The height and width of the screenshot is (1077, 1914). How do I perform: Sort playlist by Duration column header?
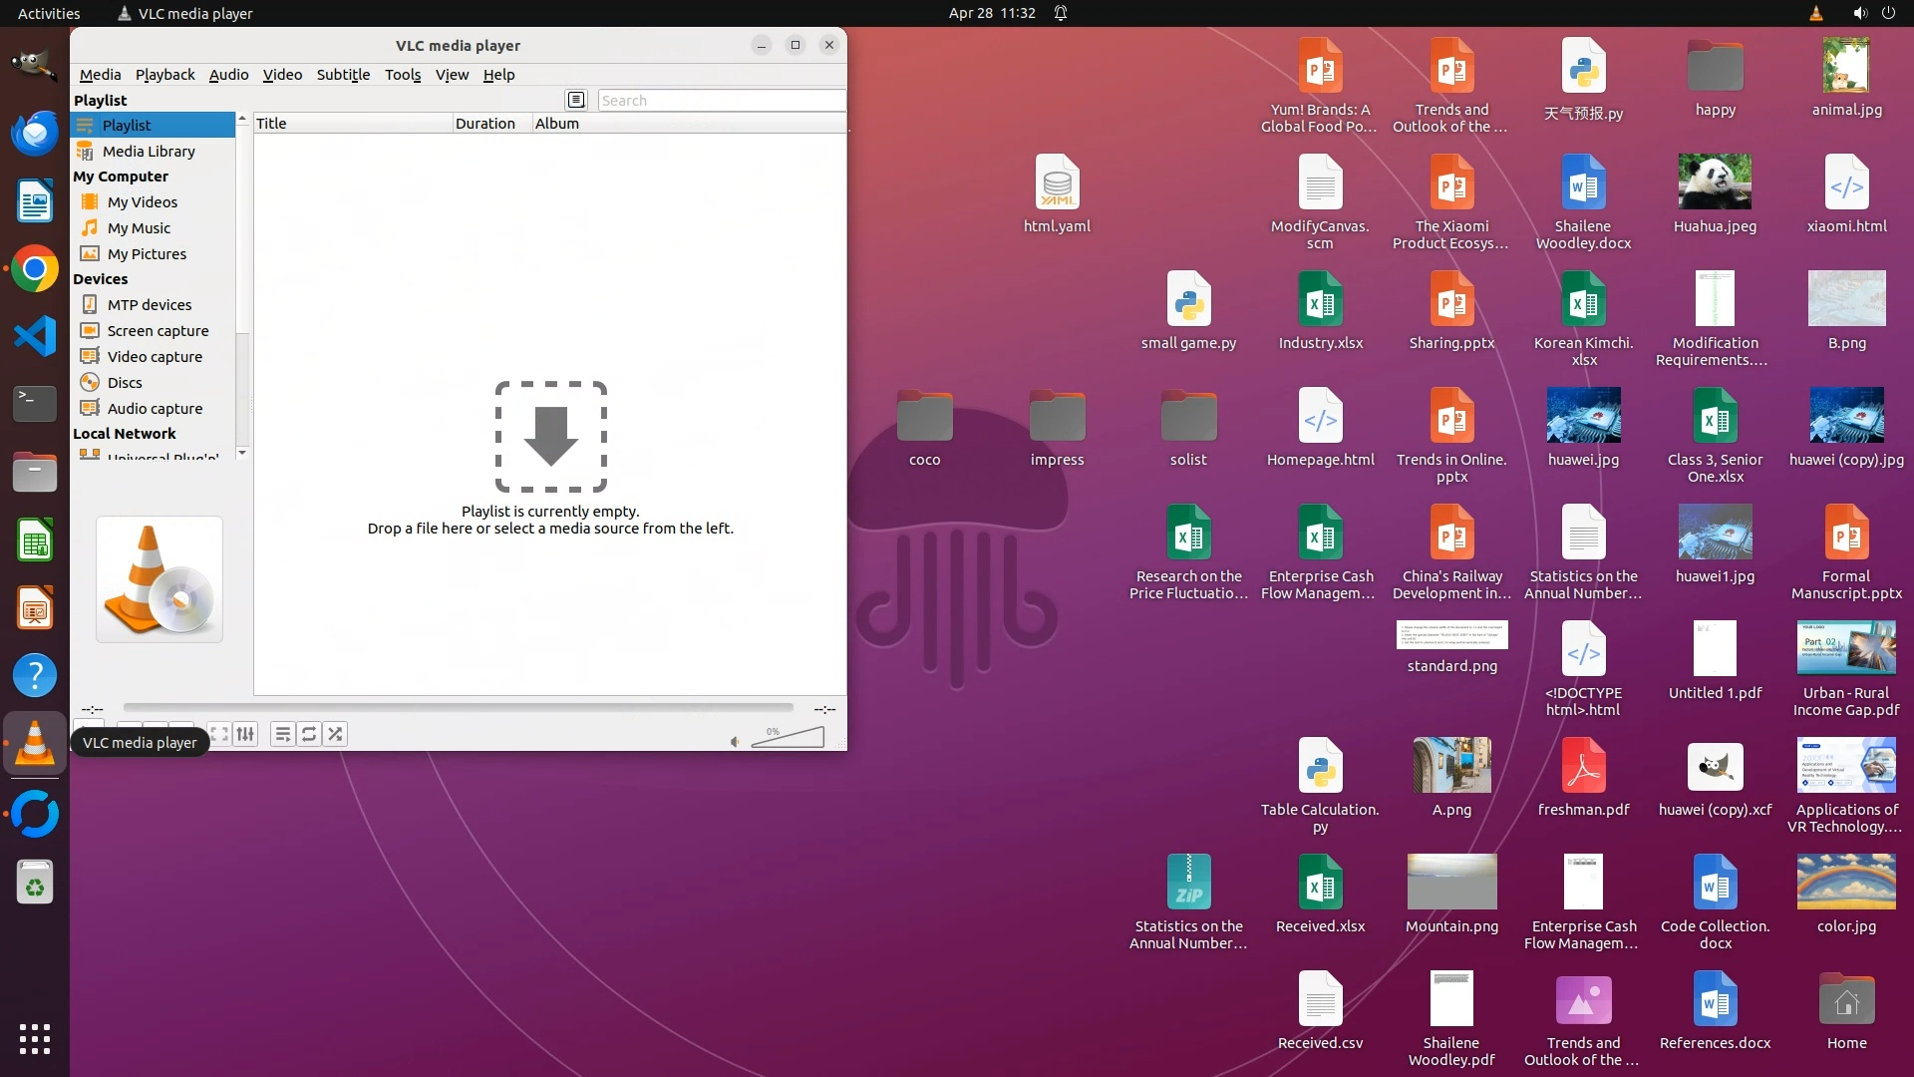(x=485, y=124)
